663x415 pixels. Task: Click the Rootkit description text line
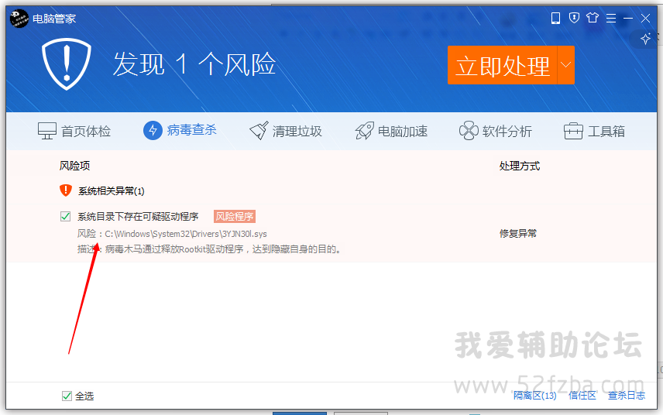click(209, 249)
